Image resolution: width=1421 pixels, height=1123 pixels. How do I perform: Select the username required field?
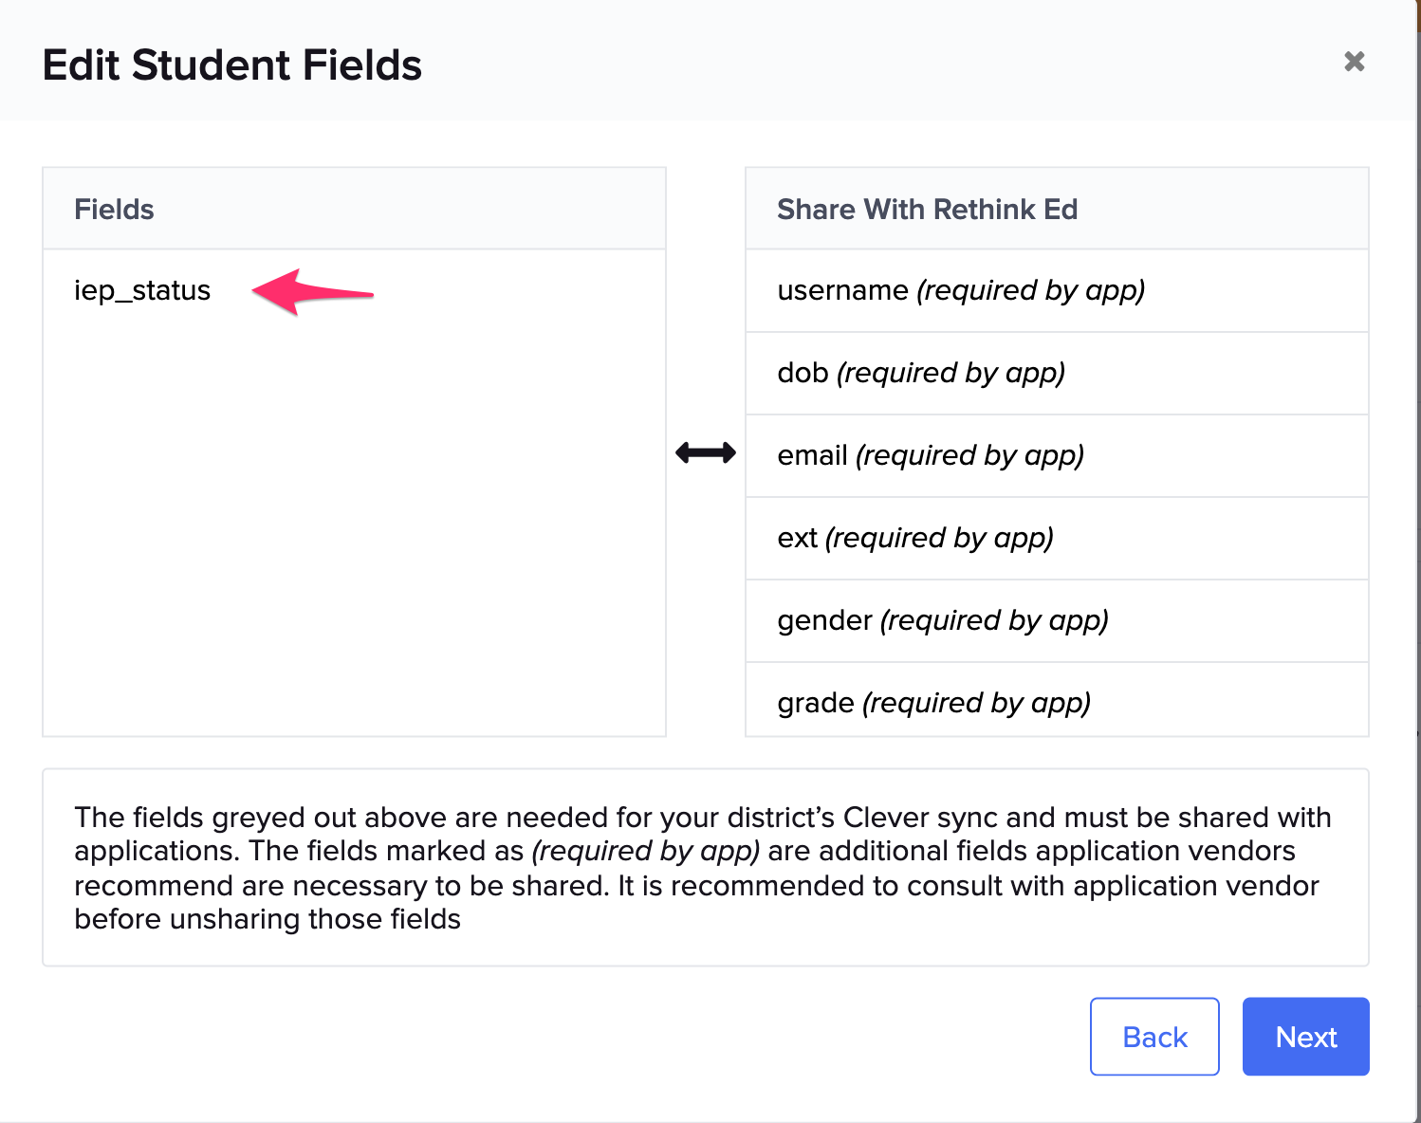point(961,291)
